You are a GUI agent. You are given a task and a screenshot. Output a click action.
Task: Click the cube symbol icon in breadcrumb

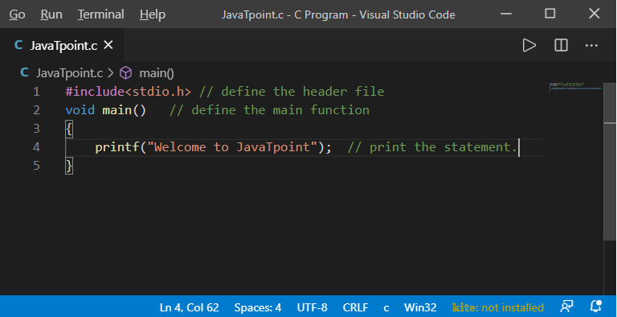coord(125,73)
